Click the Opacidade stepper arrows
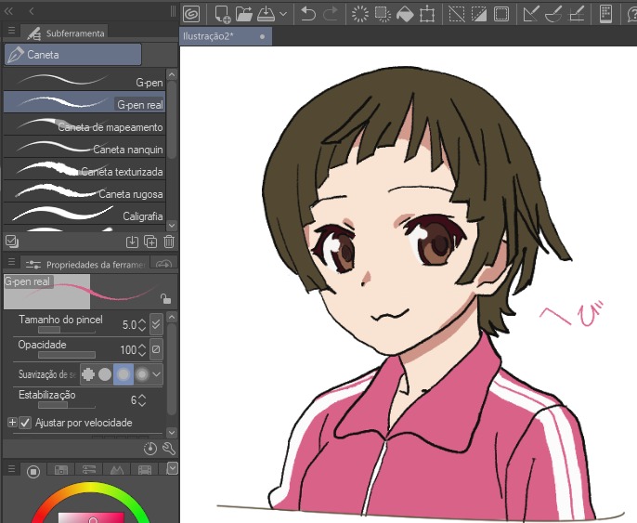This screenshot has height=523, width=637. coord(142,350)
